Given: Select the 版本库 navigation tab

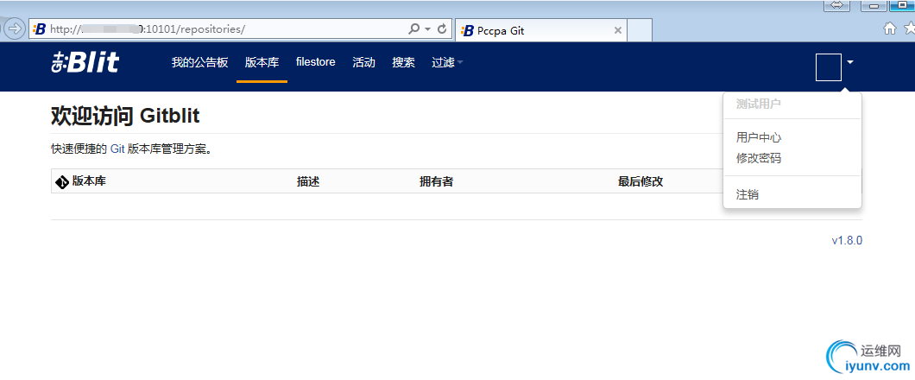Looking at the screenshot, I should 262,62.
